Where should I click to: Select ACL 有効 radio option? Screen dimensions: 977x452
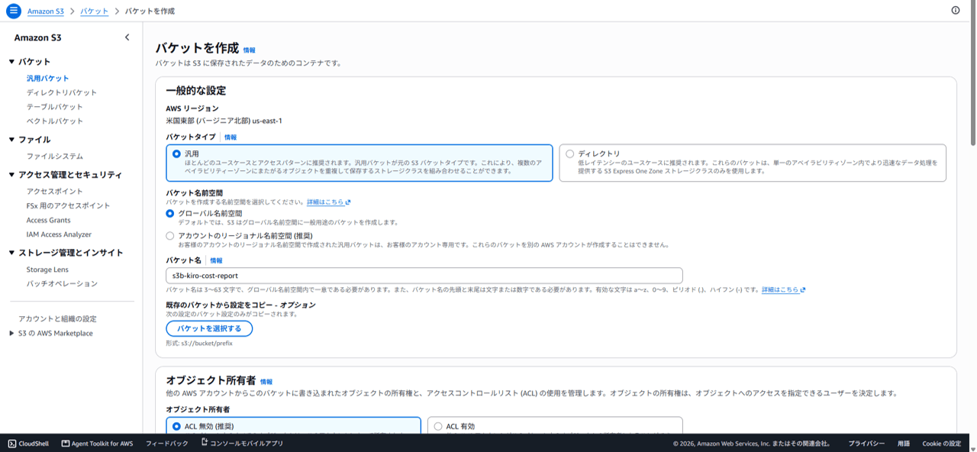point(438,427)
